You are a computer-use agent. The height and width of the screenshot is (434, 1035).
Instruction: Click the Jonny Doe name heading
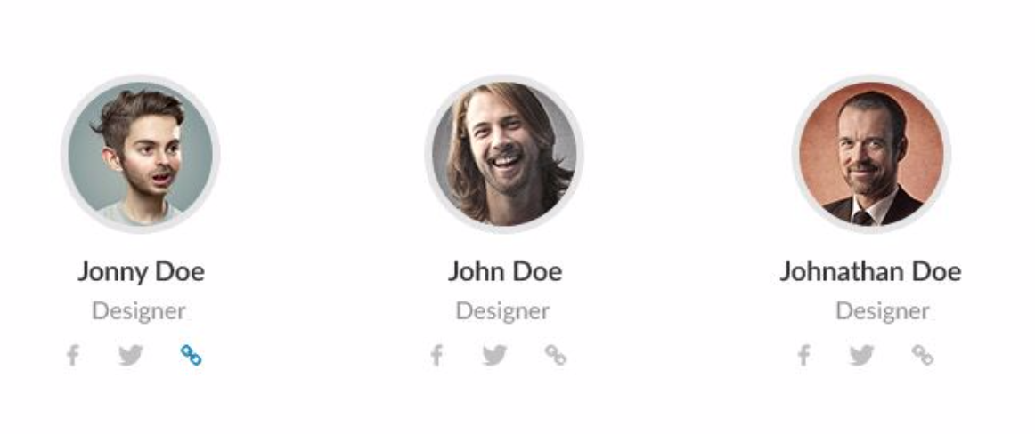click(x=141, y=271)
